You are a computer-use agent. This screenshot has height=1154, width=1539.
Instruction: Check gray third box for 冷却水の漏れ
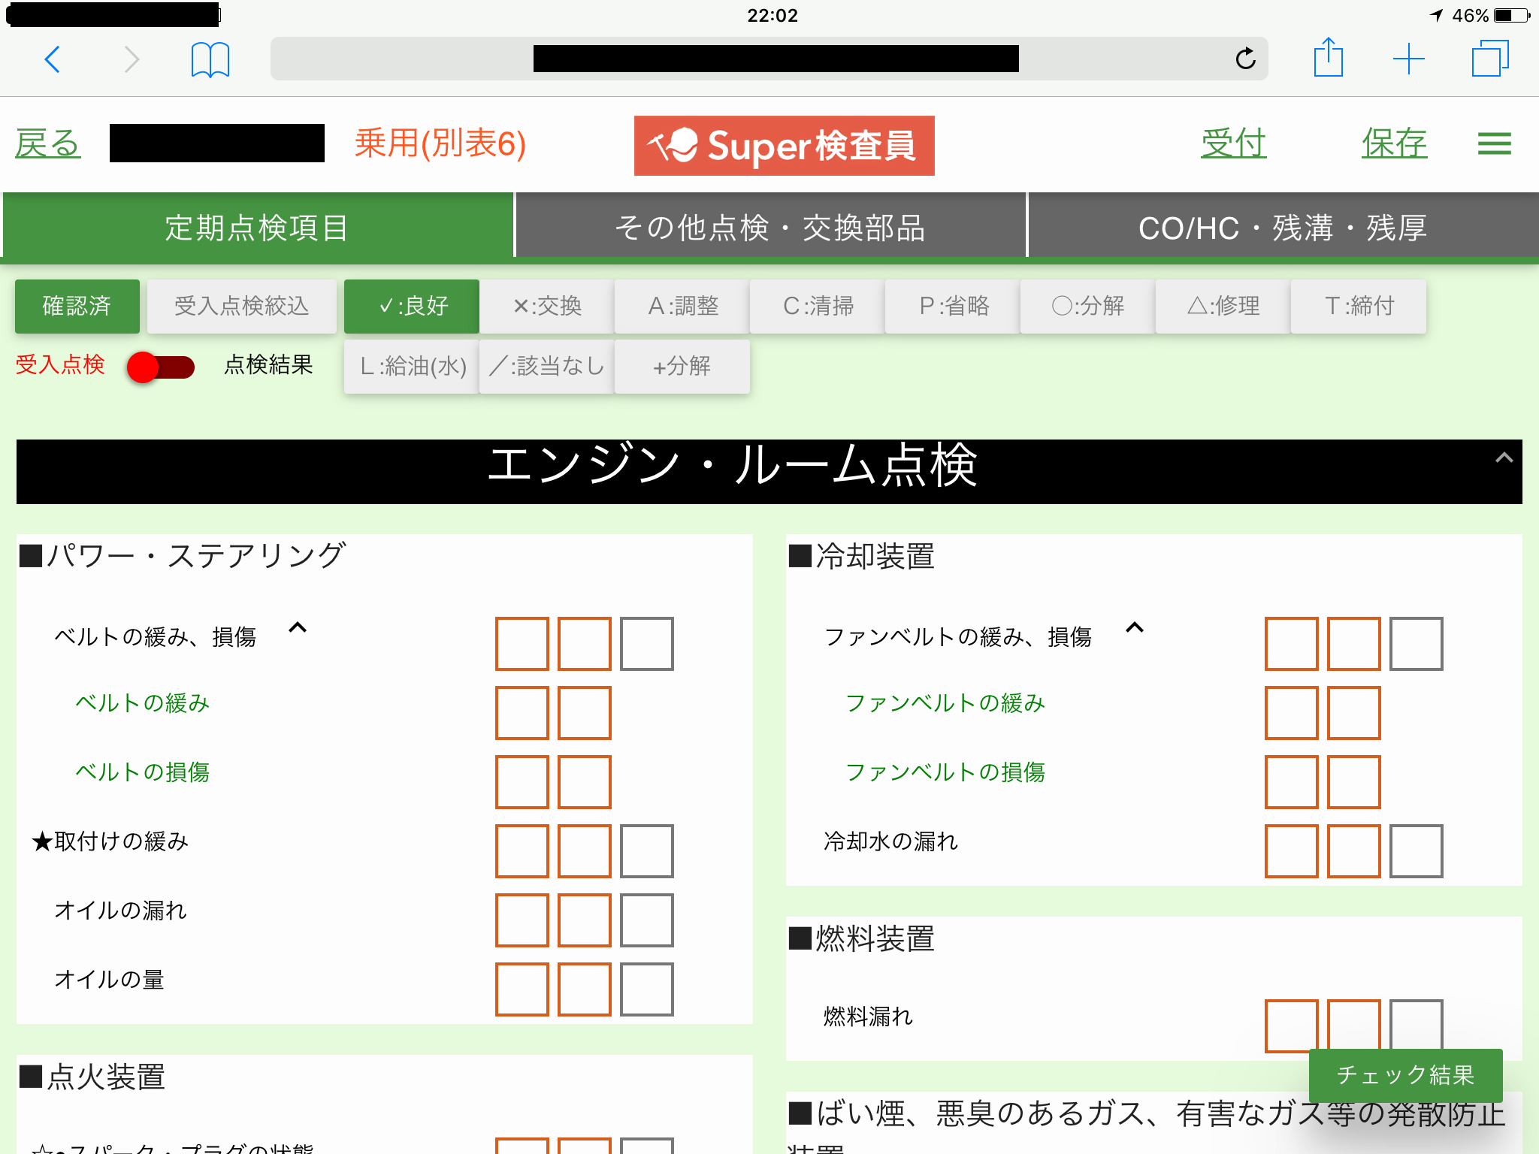(x=1417, y=851)
